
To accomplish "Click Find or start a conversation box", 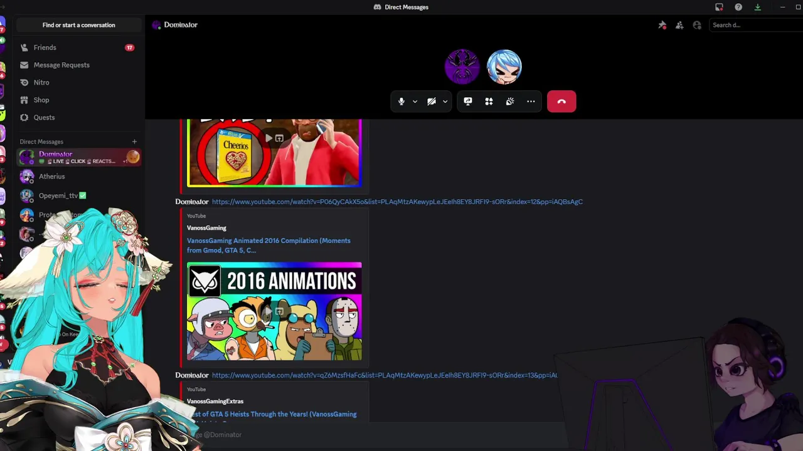I will [x=79, y=25].
